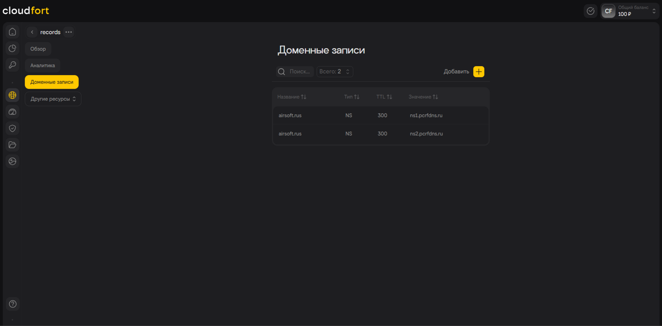This screenshot has width=662, height=326.
Task: Click the checkmark status icon in header
Action: point(591,11)
